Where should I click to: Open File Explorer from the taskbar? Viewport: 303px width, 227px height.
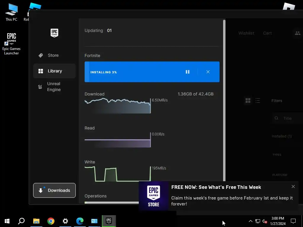[36, 221]
